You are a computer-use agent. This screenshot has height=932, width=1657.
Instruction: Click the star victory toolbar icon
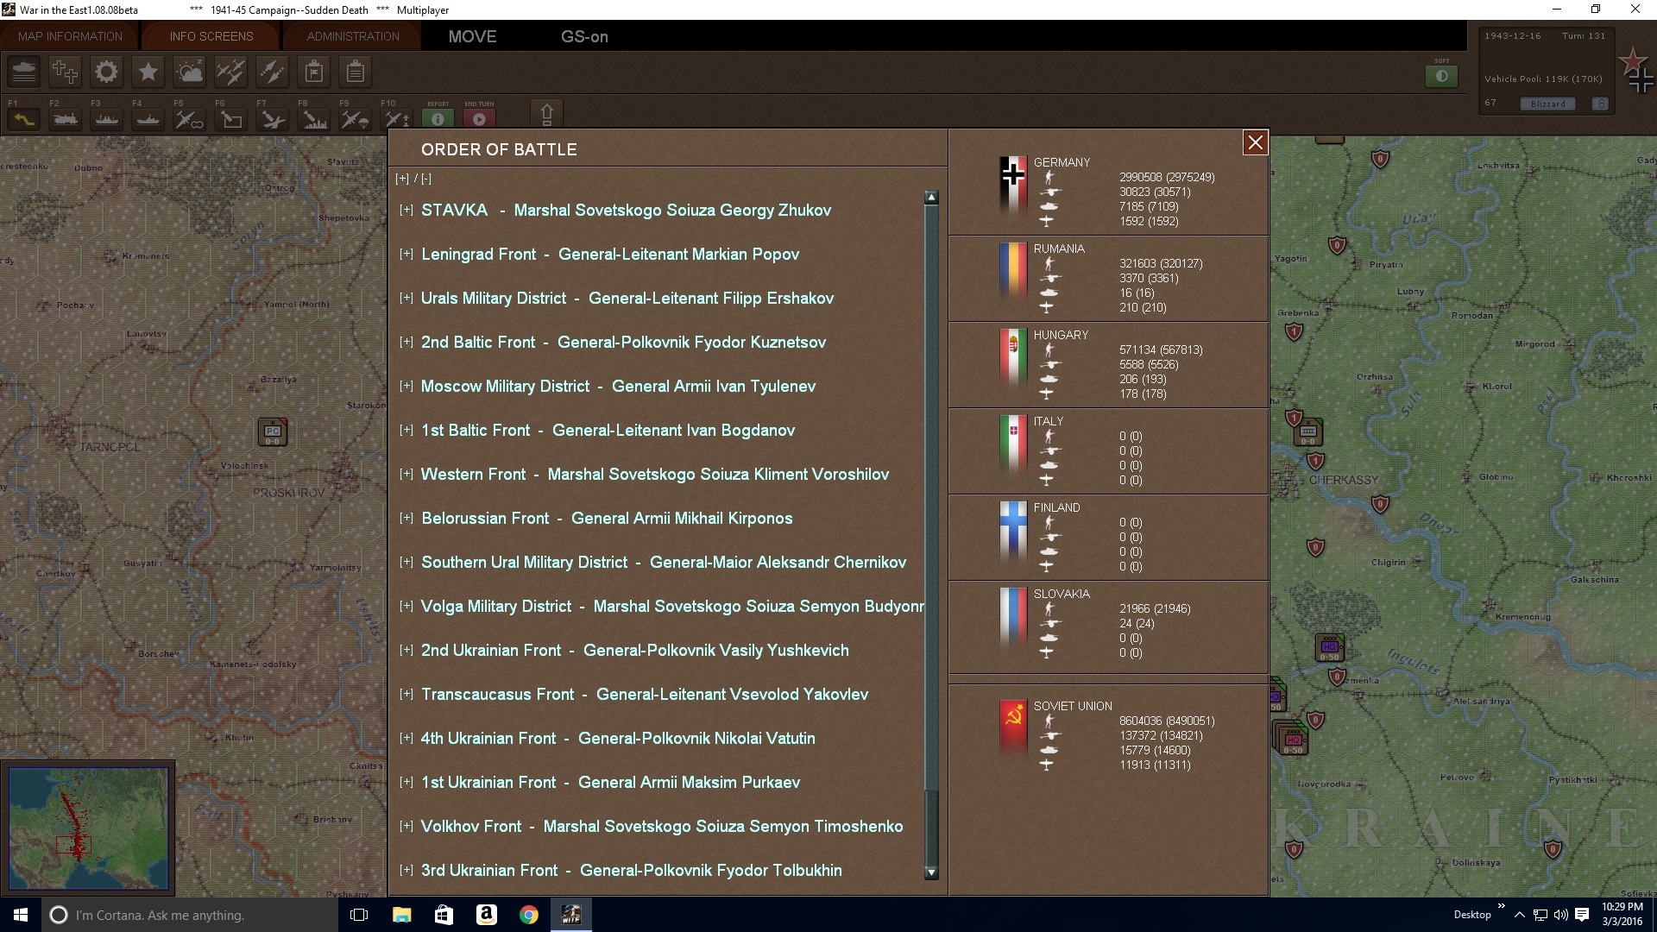(x=148, y=72)
